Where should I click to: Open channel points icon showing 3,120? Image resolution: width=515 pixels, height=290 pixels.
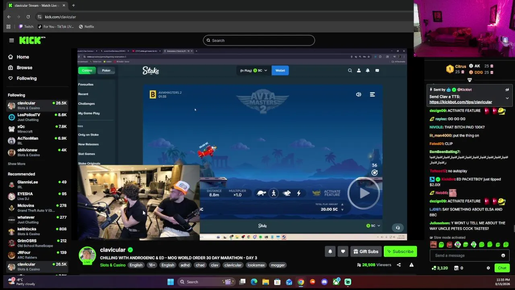[439, 268]
